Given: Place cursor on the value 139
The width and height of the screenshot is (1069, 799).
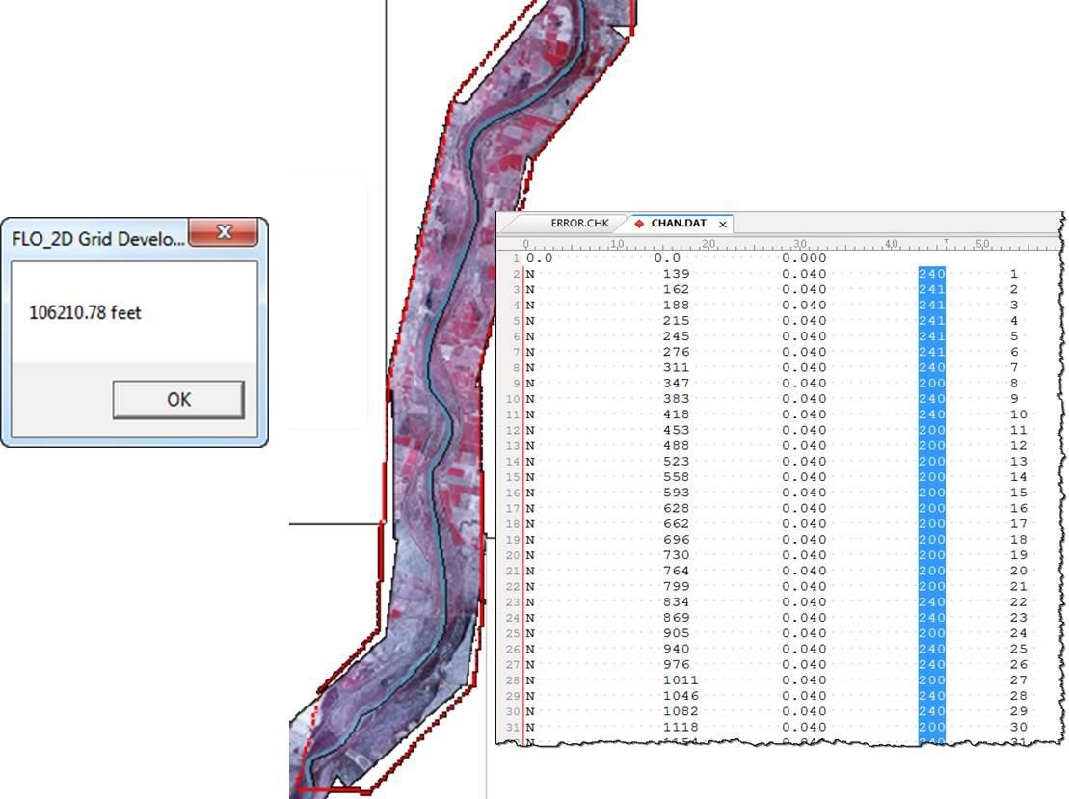Looking at the screenshot, I should coord(676,274).
